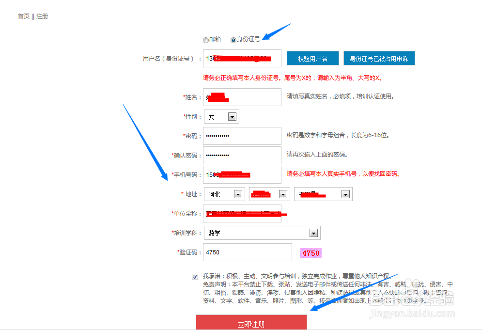Click the username ID card input field
482x330 pixels.
242,58
